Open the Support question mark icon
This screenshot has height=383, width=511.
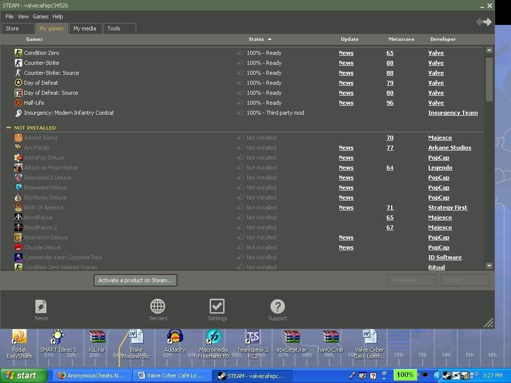click(277, 307)
